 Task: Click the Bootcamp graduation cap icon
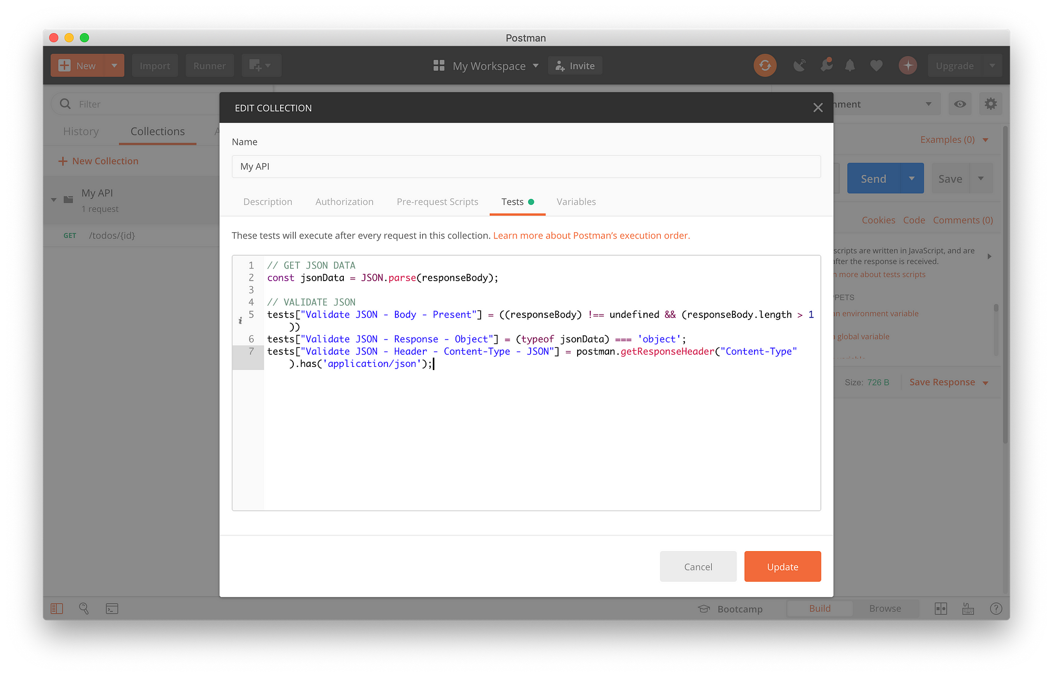tap(704, 609)
